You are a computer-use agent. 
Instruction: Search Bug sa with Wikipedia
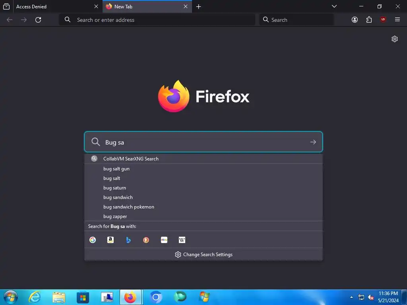pyautogui.click(x=182, y=240)
